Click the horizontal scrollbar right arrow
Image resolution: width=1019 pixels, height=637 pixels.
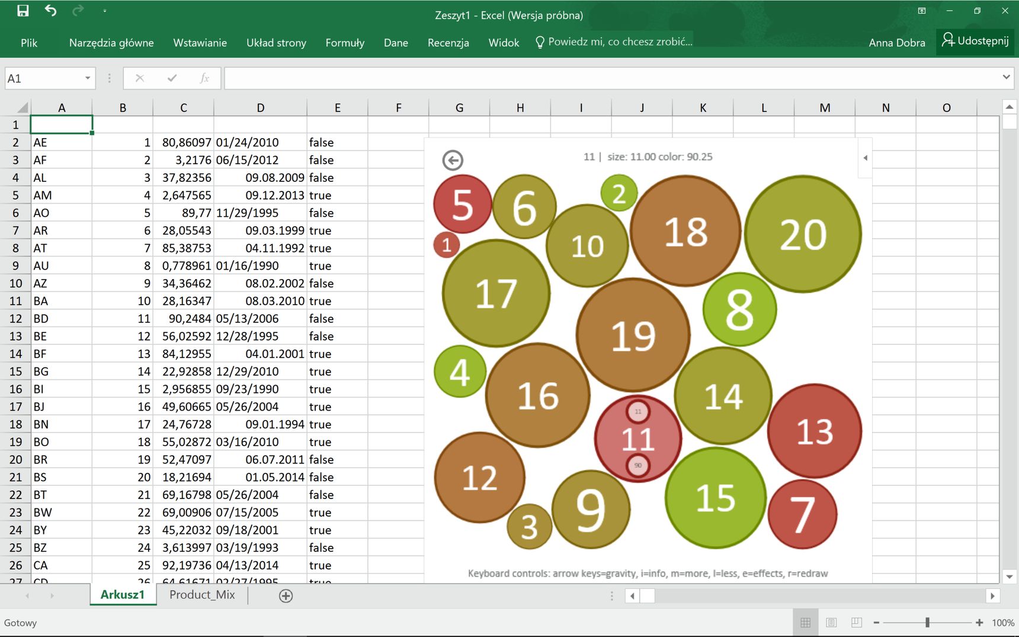tap(992, 596)
